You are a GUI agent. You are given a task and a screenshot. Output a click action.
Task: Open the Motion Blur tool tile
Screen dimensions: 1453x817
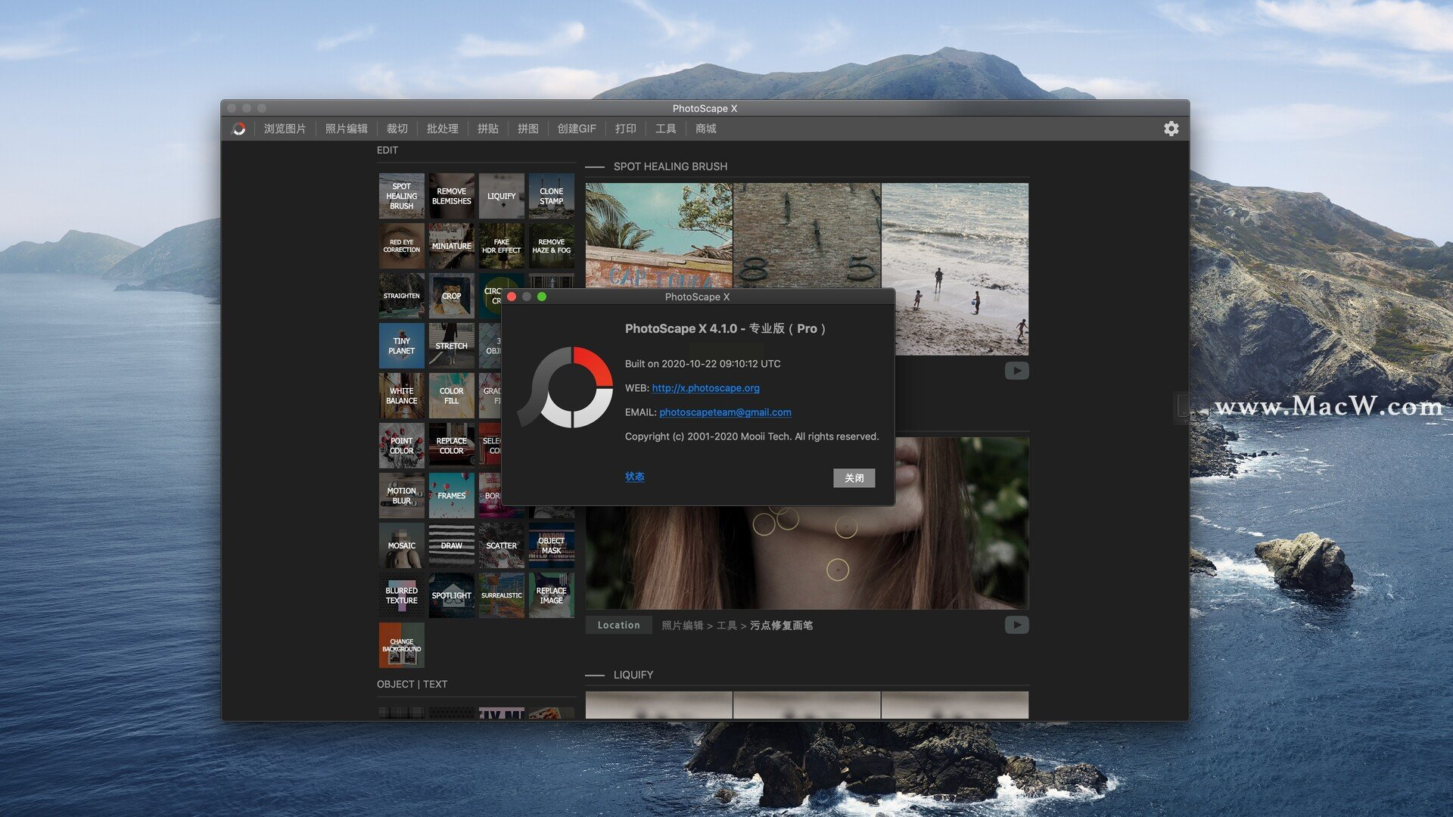[x=401, y=495]
